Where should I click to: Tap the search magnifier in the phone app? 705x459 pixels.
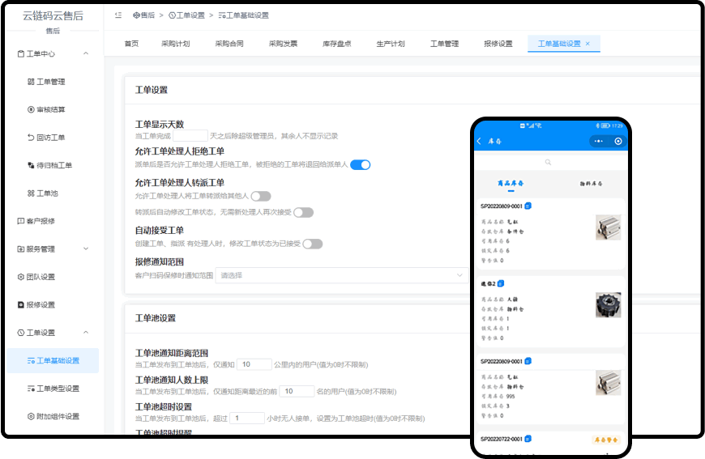548,163
